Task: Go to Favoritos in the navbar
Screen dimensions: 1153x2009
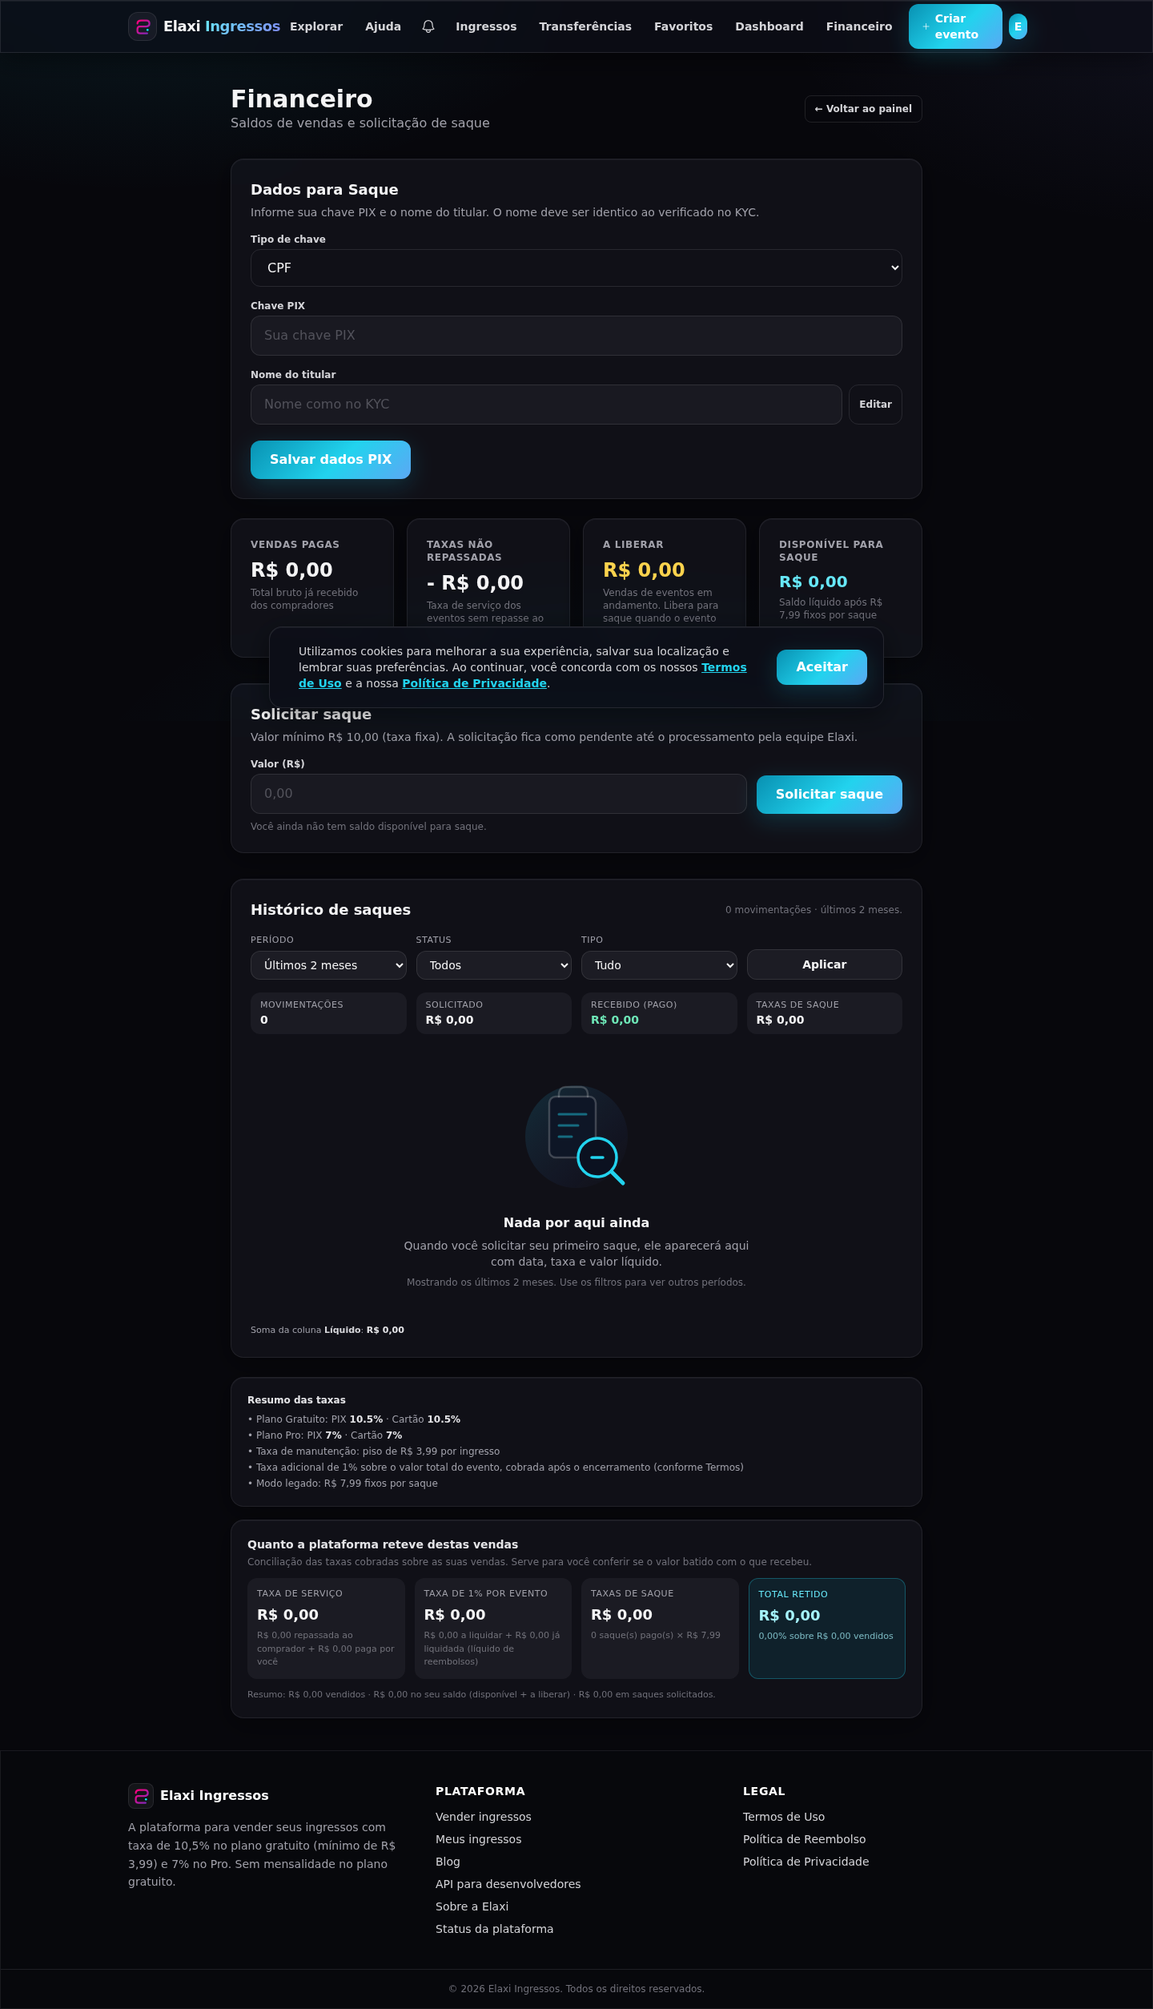Action: [x=683, y=26]
